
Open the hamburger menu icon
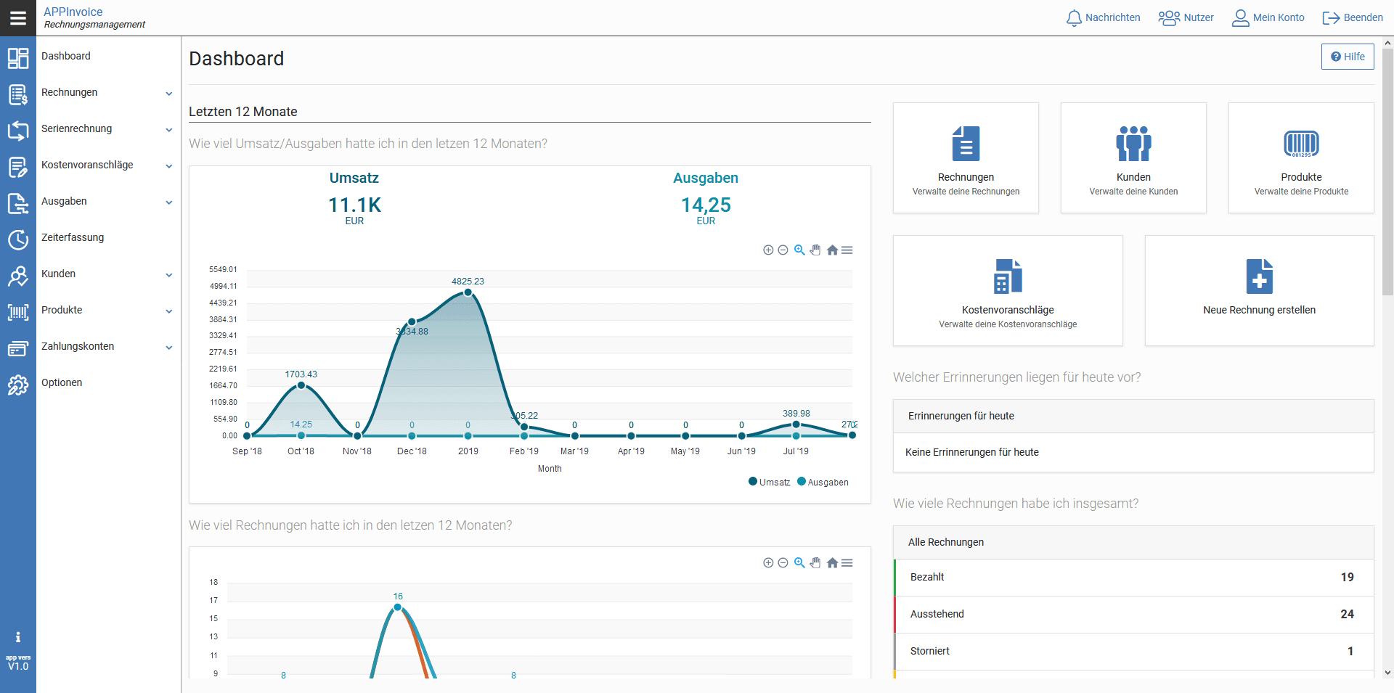18,18
